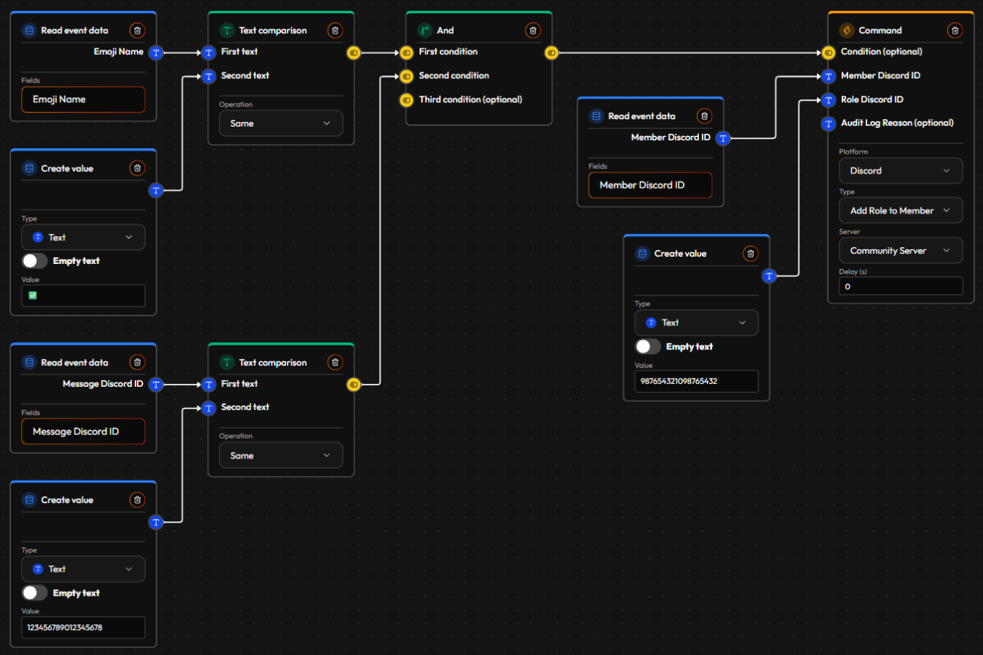The width and height of the screenshot is (983, 655).
Task: Click the Command node title
Action: (880, 31)
